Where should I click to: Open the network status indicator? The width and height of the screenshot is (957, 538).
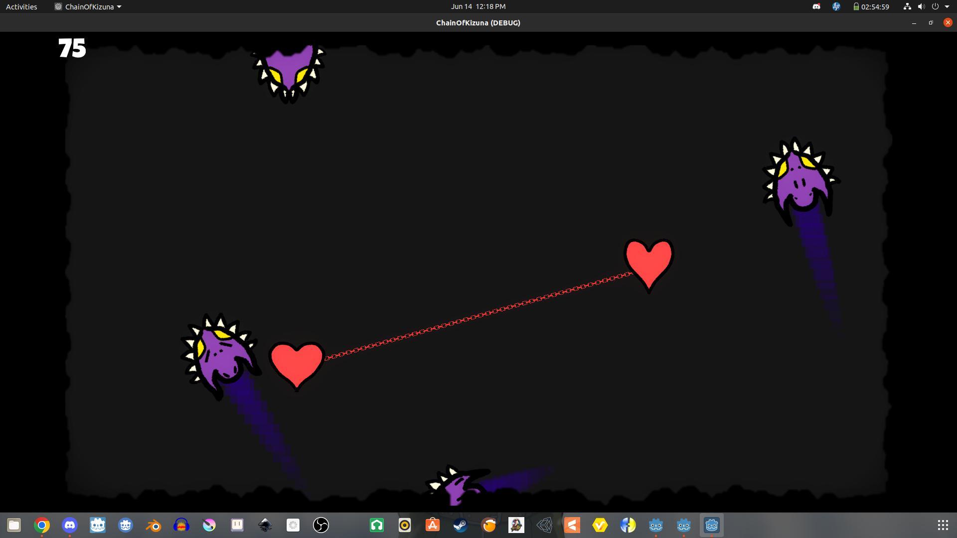coord(907,6)
